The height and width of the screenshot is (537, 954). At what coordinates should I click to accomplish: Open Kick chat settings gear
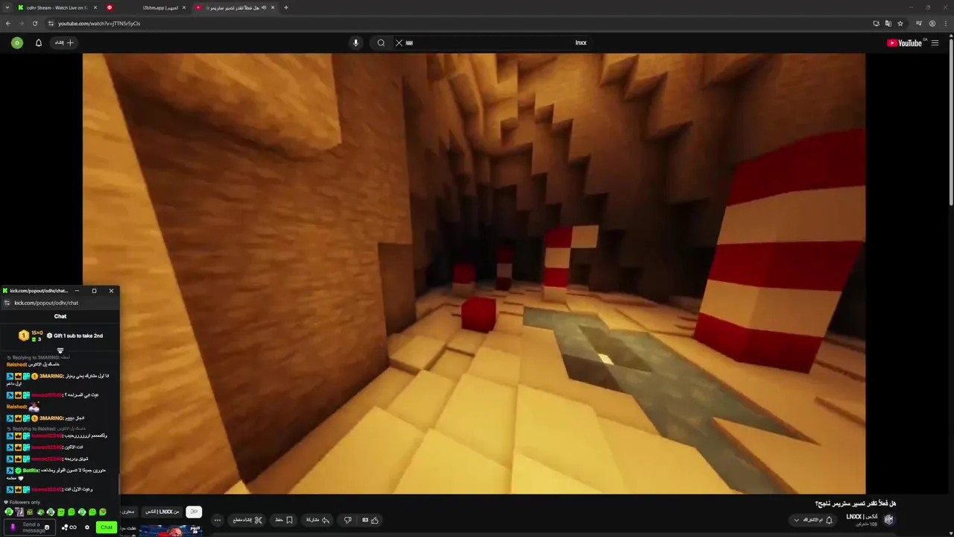click(x=86, y=527)
